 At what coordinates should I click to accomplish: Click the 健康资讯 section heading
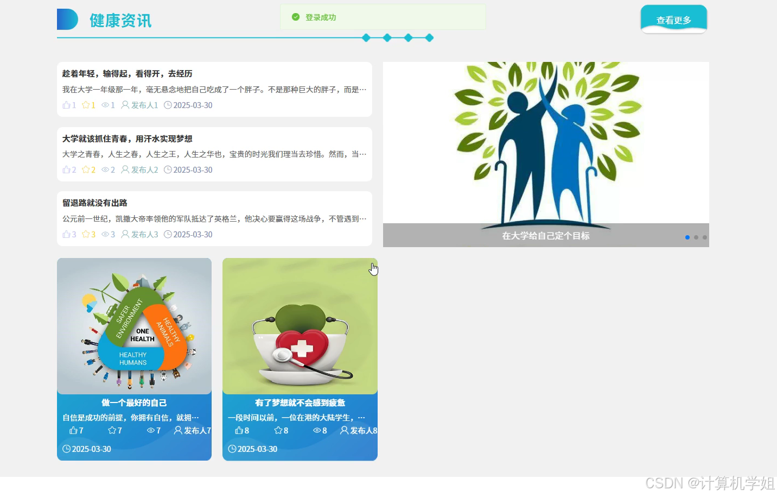[120, 21]
